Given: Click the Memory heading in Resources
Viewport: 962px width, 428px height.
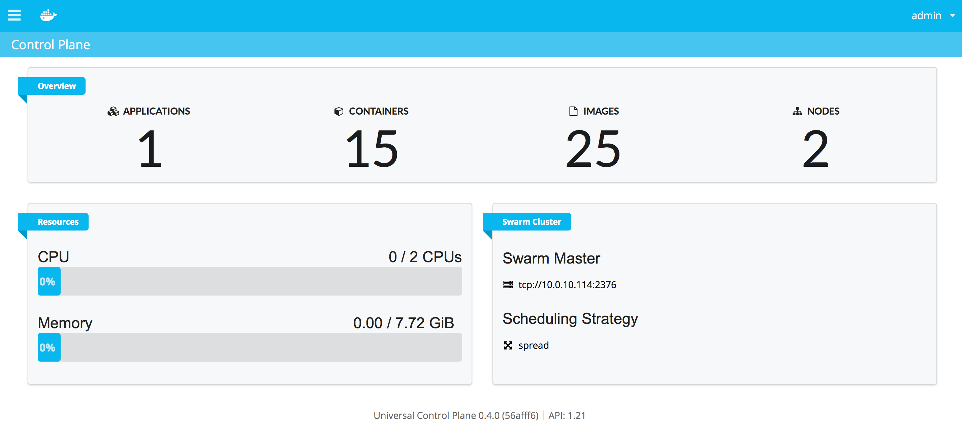Looking at the screenshot, I should 65,323.
